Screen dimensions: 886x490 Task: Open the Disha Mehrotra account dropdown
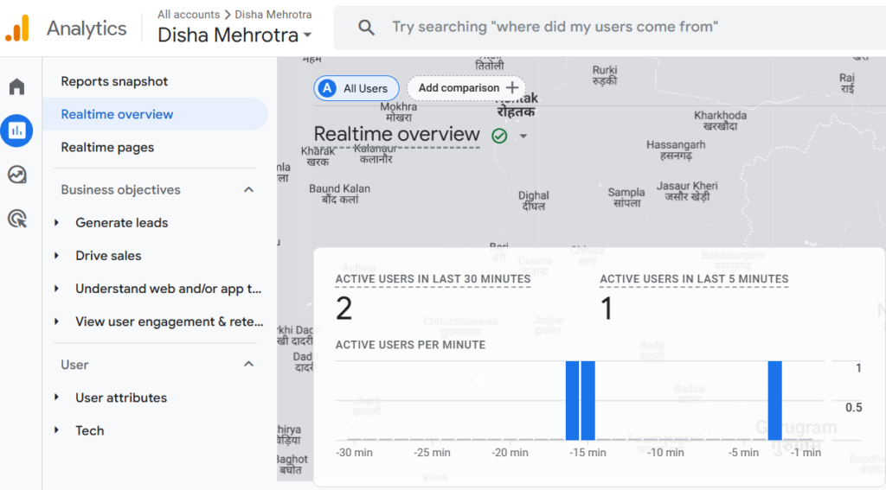(234, 35)
